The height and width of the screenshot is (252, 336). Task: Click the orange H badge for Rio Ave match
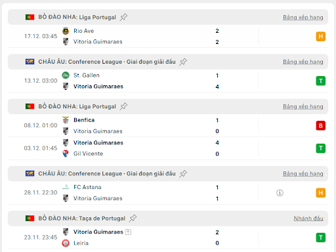[x=320, y=36]
